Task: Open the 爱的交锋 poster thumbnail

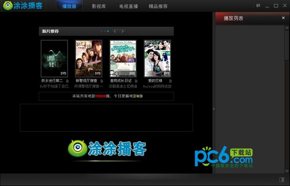Action: coord(158,58)
